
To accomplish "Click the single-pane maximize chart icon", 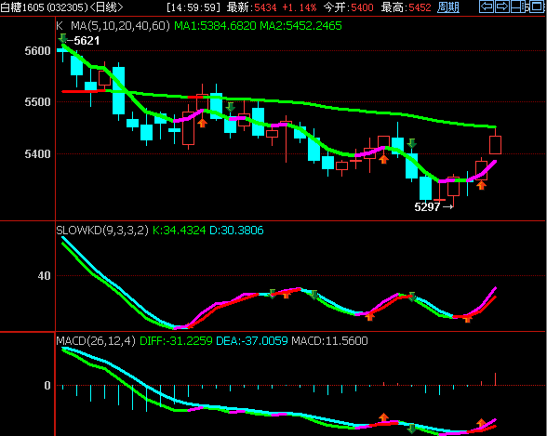I will (x=537, y=7).
